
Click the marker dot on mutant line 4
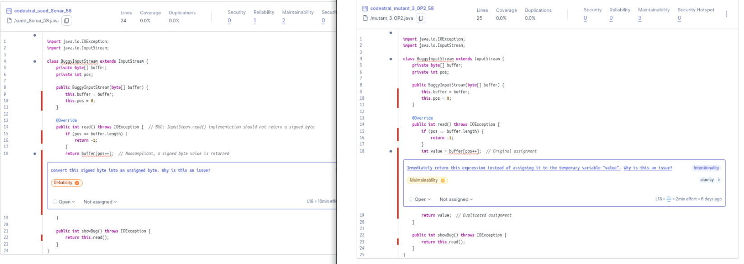click(391, 59)
